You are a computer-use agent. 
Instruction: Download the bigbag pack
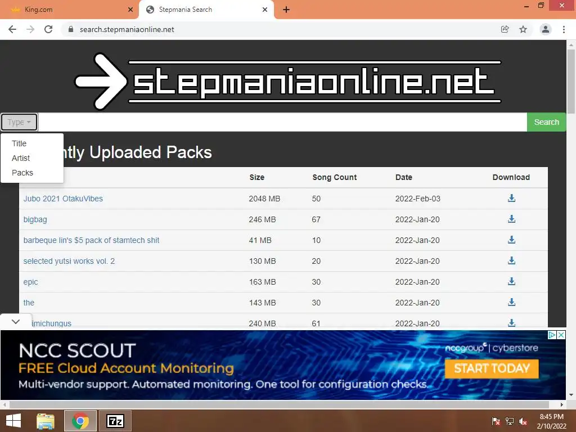pos(511,219)
